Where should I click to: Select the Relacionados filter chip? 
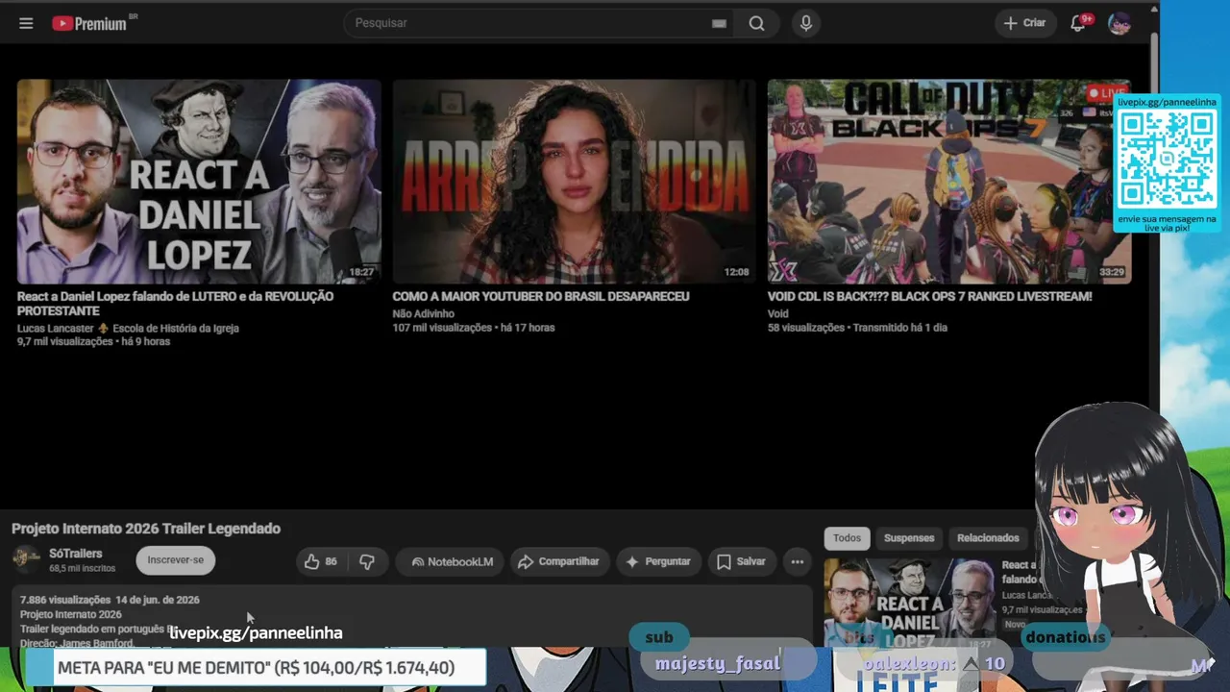[988, 538]
